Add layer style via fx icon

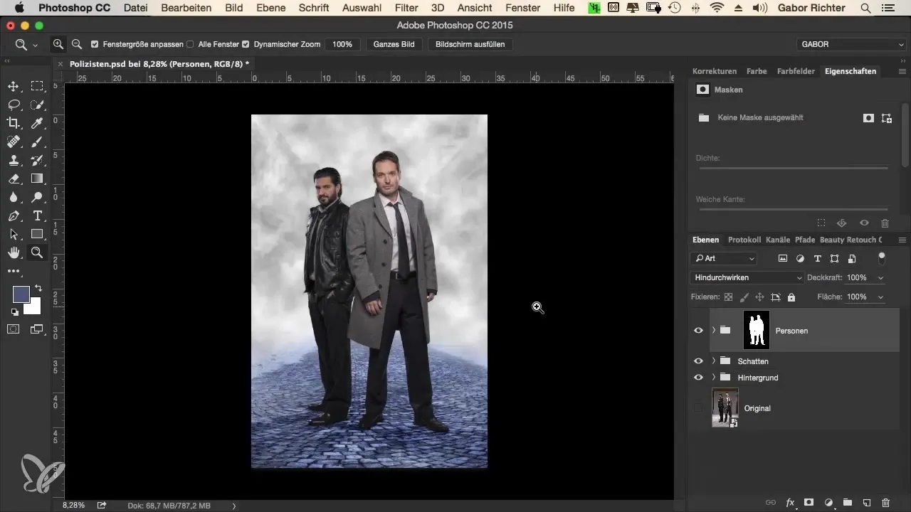(790, 502)
